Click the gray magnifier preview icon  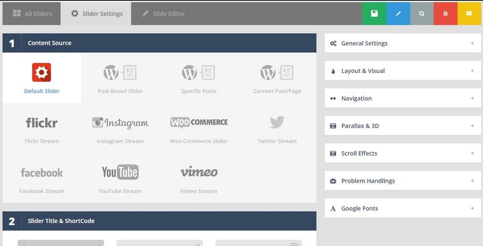(x=422, y=14)
